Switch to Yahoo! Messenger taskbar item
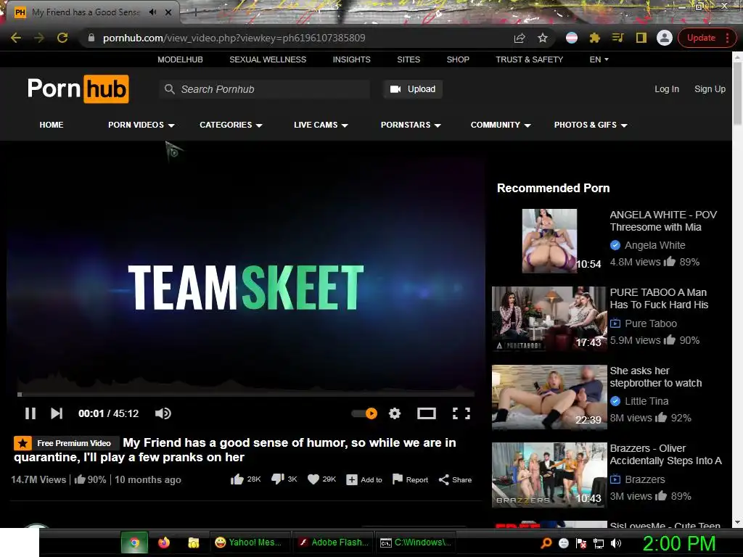 (x=249, y=542)
